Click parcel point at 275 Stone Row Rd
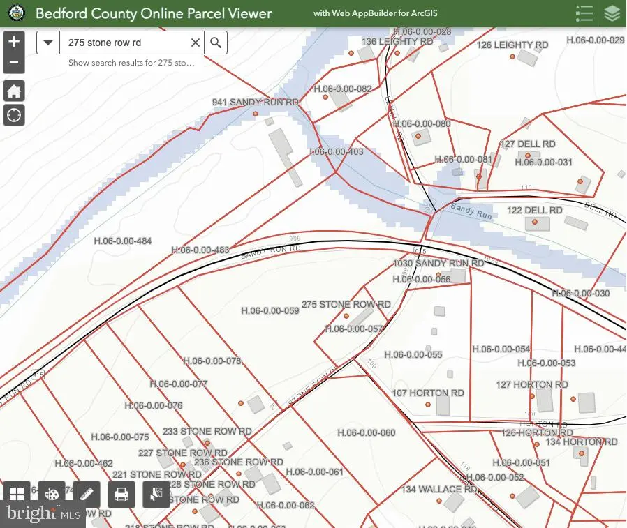This screenshot has height=528, width=627. tap(345, 316)
